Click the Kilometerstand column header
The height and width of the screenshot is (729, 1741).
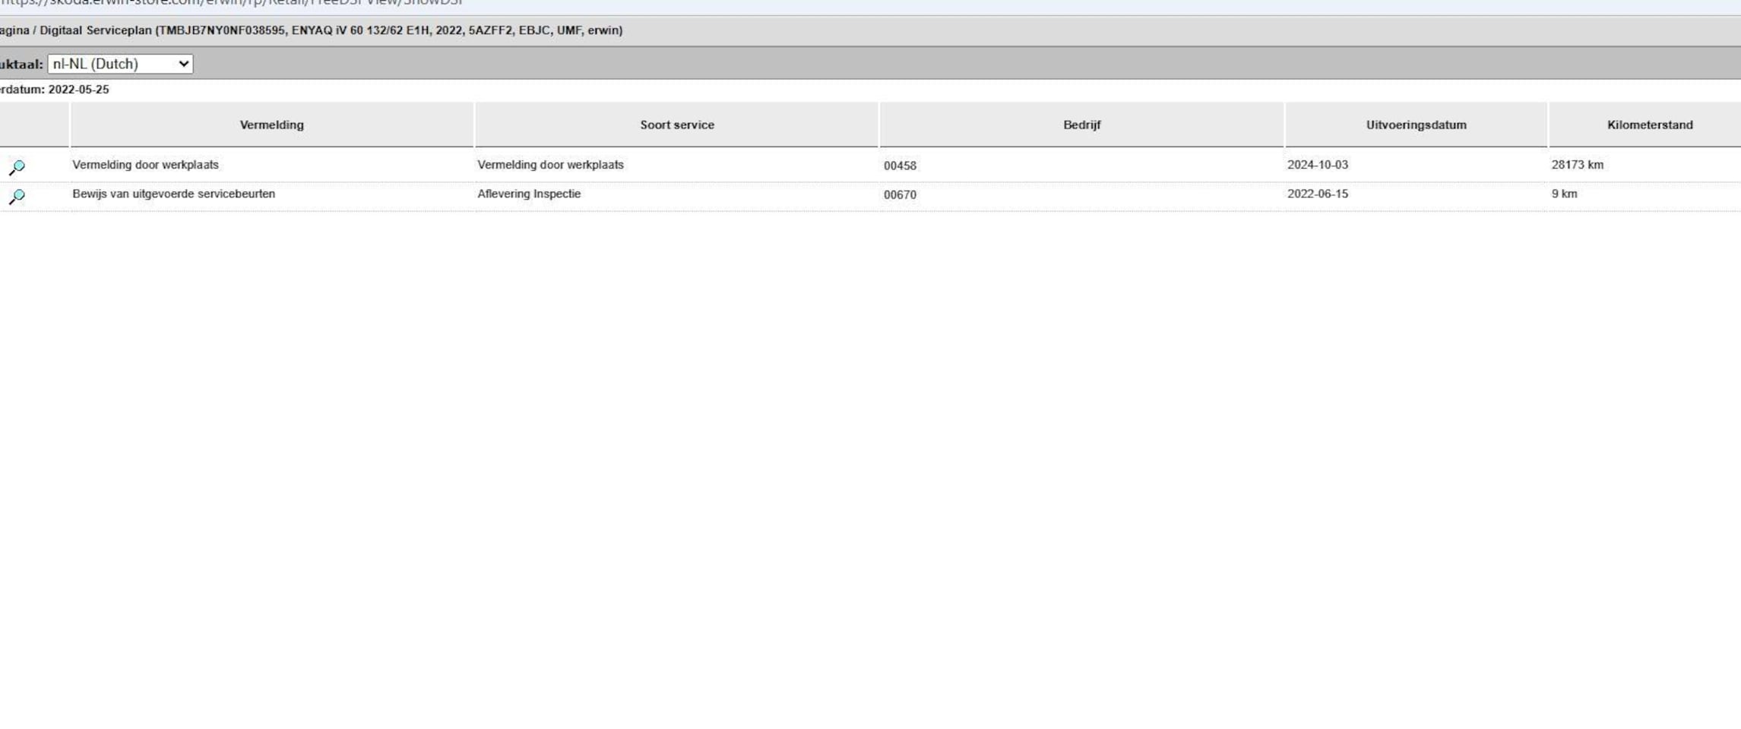[1649, 125]
